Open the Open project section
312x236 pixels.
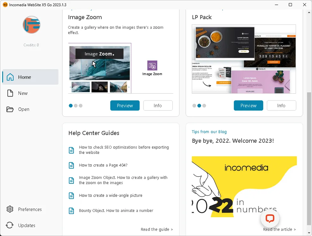(x=24, y=109)
